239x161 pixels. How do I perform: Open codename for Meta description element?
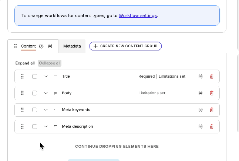coord(201,126)
